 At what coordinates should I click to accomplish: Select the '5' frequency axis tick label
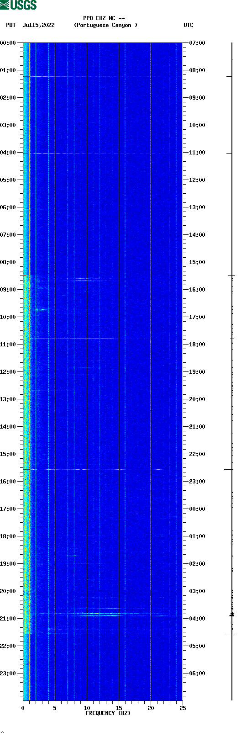[55, 708]
